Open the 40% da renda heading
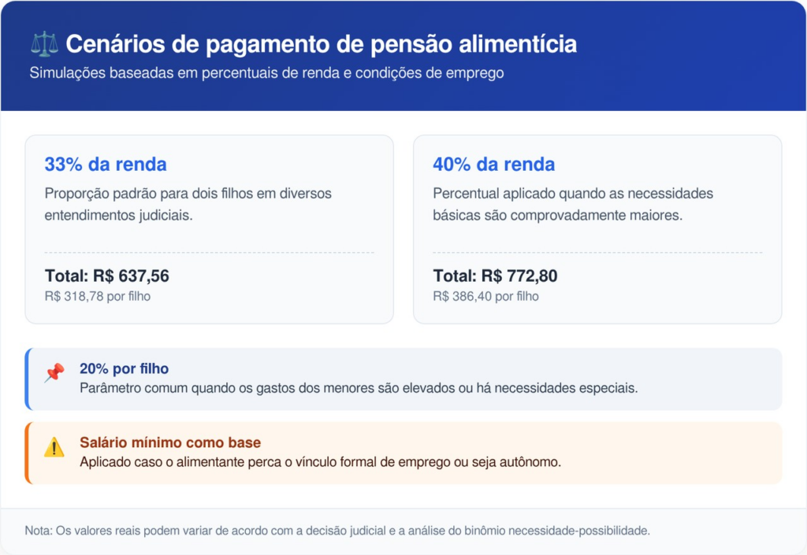The height and width of the screenshot is (555, 807). pos(494,165)
